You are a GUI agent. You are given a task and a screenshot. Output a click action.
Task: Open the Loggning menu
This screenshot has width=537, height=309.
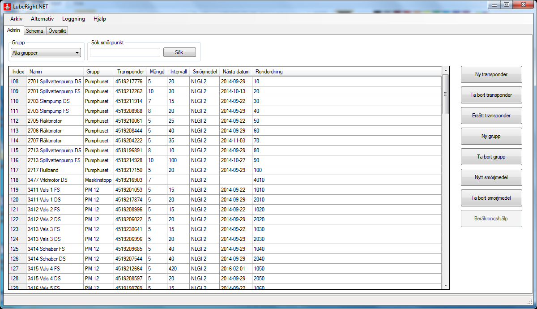pos(74,19)
